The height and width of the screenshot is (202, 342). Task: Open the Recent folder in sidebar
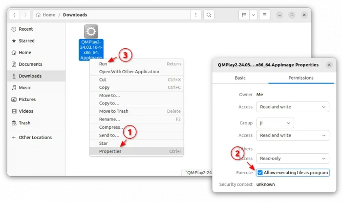(26, 29)
